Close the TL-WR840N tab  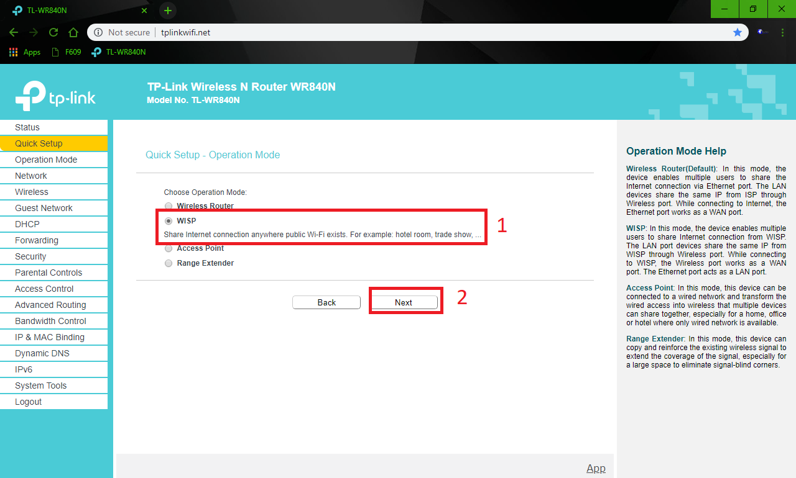(x=144, y=11)
